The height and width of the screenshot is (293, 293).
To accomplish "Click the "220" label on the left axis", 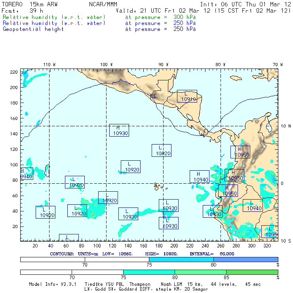I will (14, 72).
